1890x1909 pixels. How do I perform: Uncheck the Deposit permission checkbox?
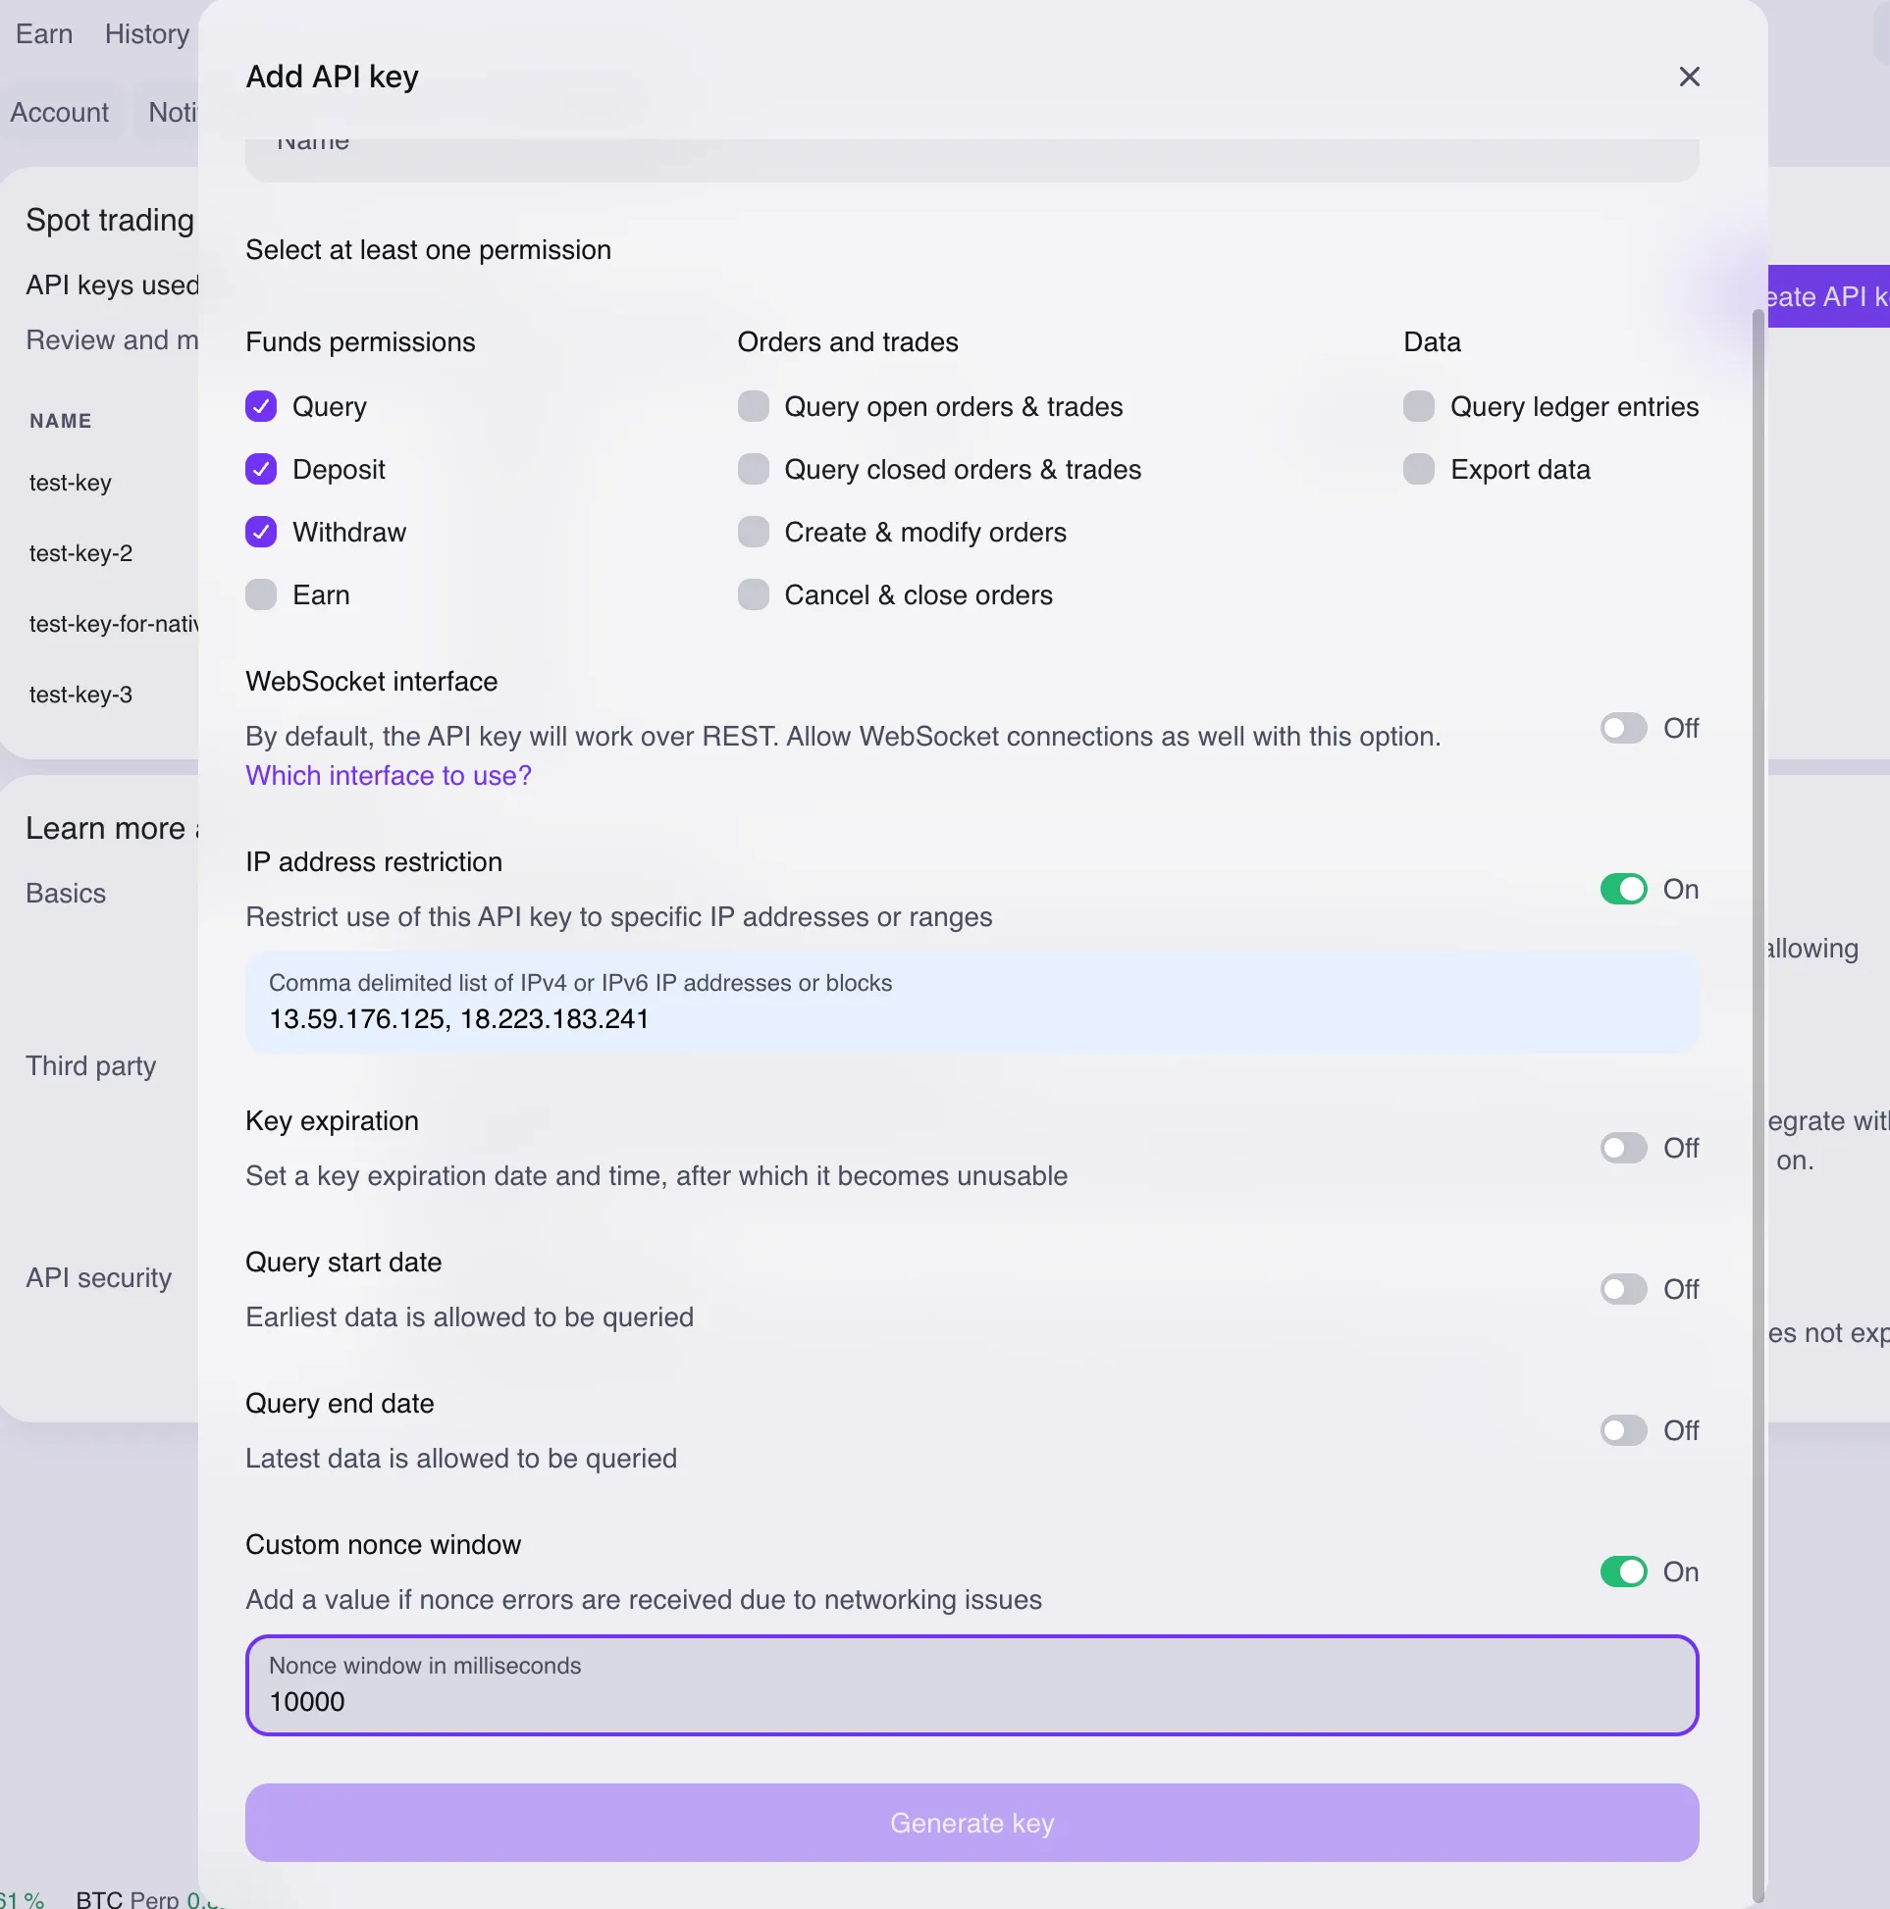(261, 469)
